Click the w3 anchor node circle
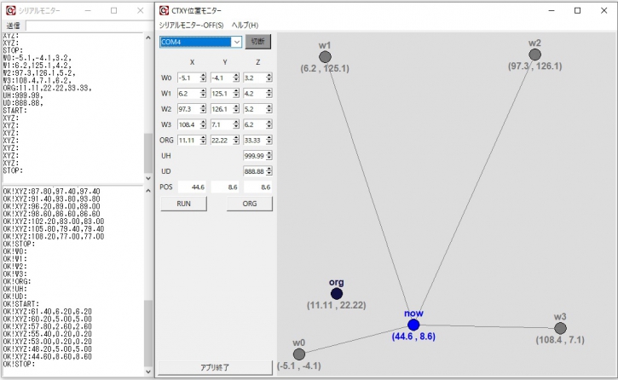618x380 pixels. 560,328
